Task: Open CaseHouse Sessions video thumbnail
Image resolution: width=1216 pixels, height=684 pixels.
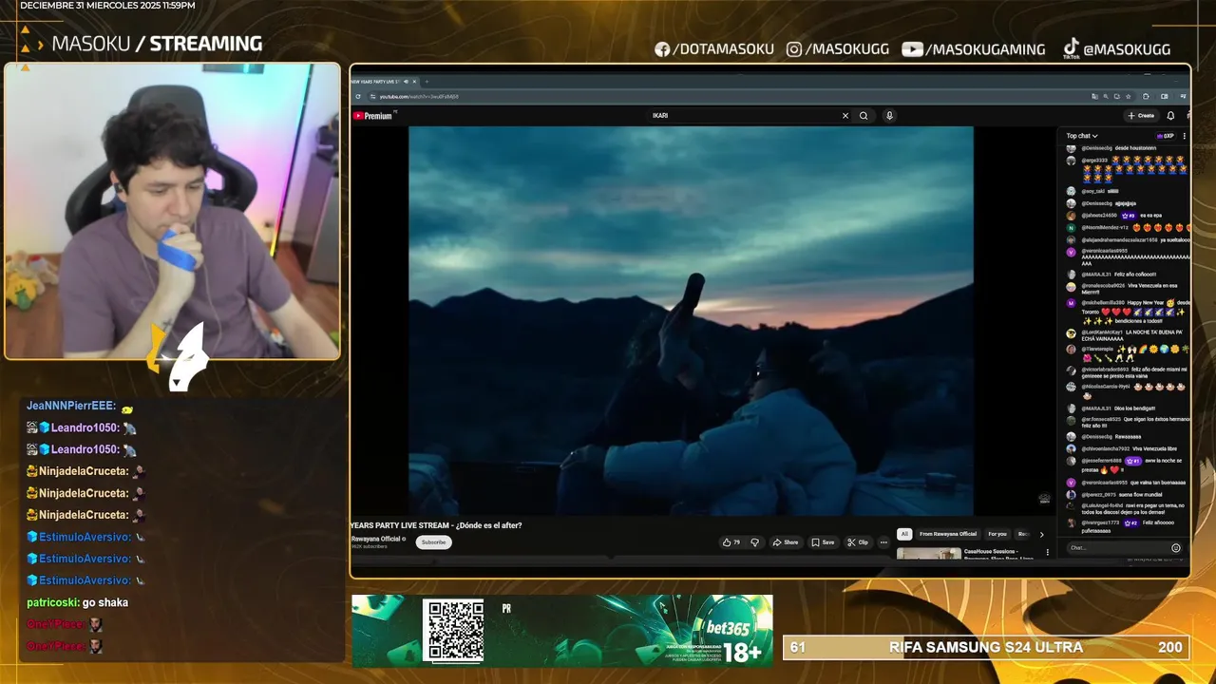Action: pos(928,554)
